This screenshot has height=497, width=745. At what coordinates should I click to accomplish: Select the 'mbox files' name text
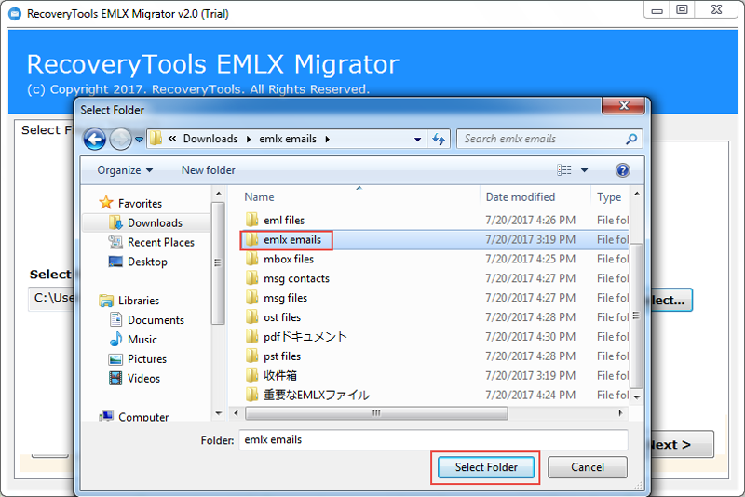click(289, 259)
